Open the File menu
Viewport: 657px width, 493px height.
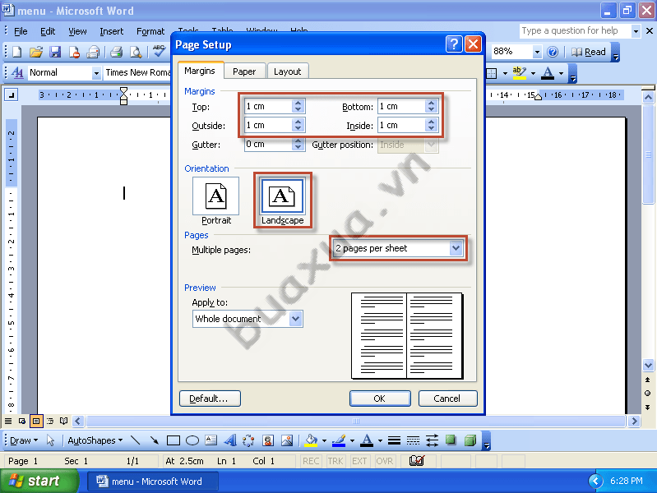click(21, 31)
